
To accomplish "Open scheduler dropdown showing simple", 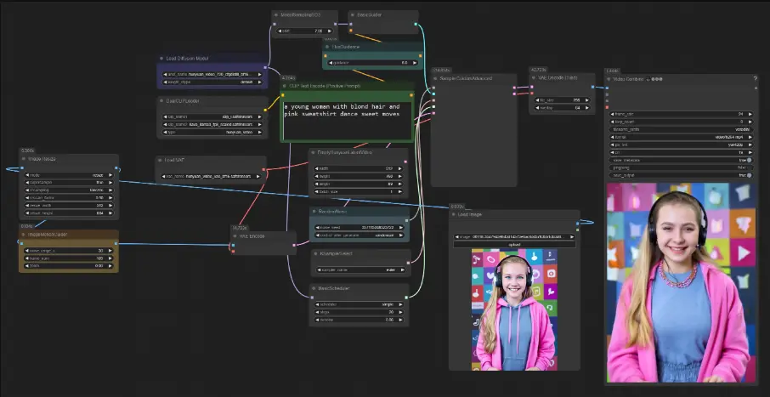I will [x=359, y=304].
